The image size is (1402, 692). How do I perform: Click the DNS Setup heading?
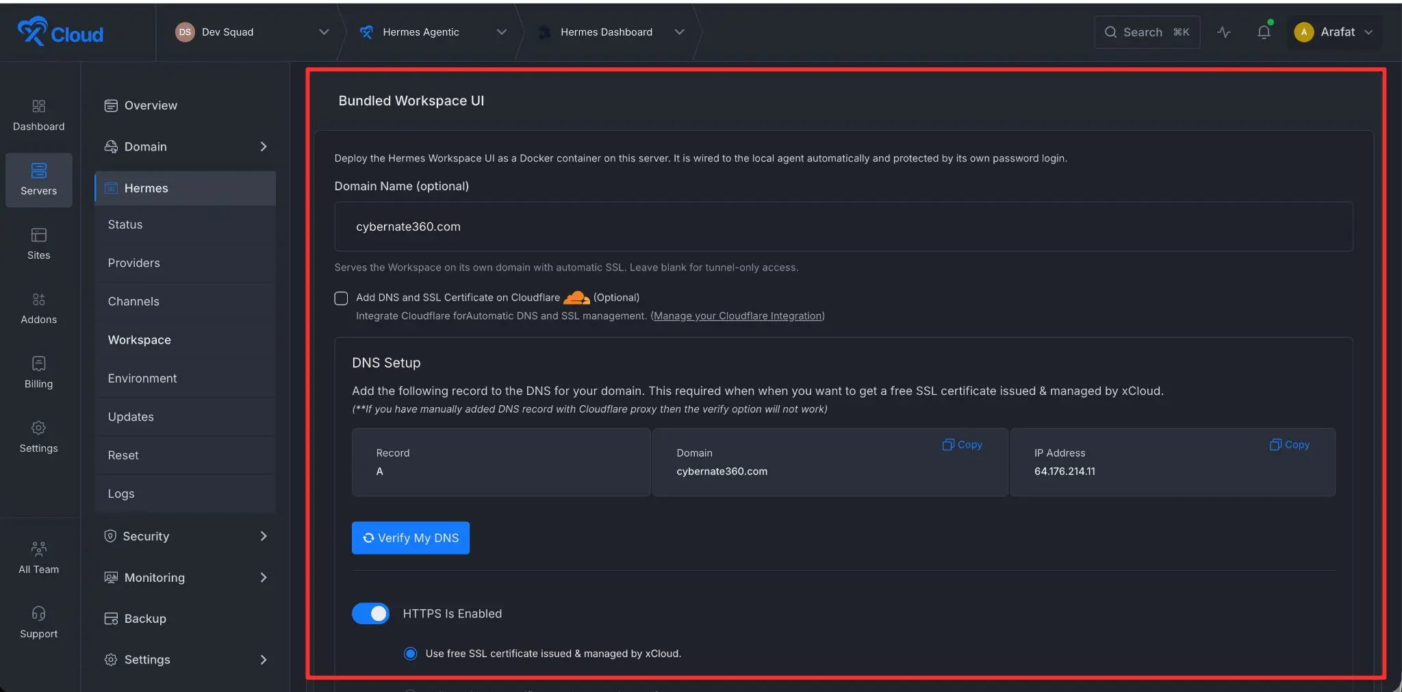point(386,363)
